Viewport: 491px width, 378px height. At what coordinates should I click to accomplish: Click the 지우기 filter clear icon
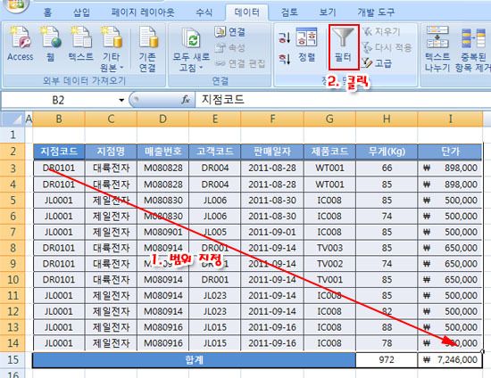(x=381, y=31)
